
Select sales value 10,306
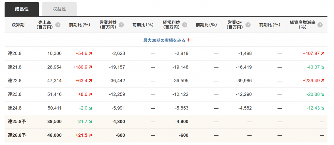(x=54, y=54)
